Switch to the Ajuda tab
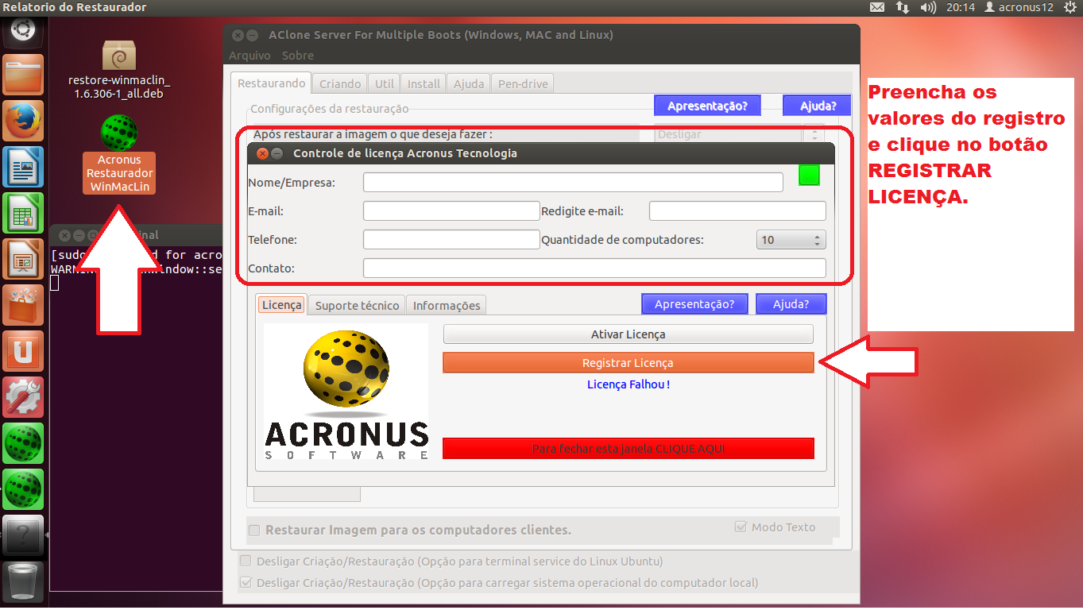1083x610 pixels. click(468, 83)
